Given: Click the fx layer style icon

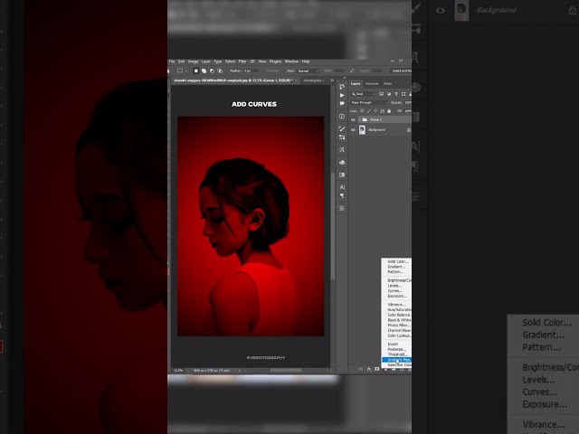Looking at the screenshot, I should (369, 369).
